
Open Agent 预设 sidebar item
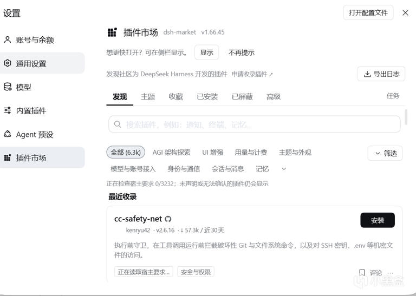tap(42, 134)
